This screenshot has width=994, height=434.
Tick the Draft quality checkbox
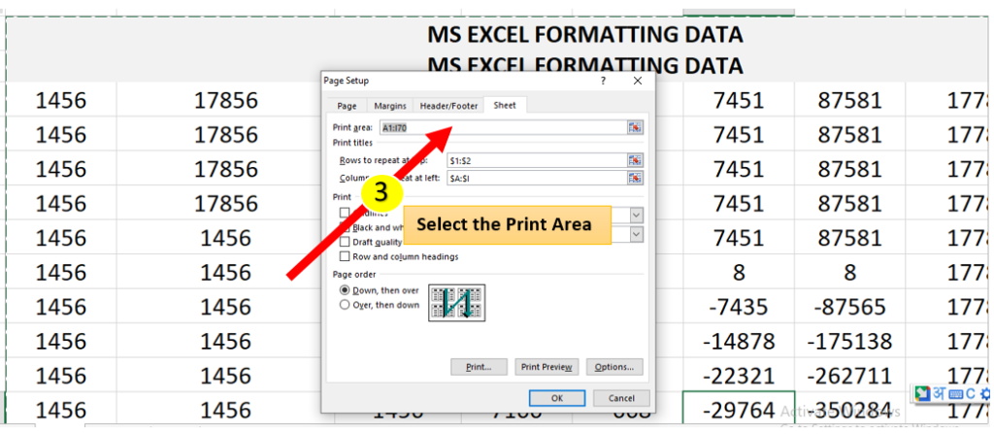coord(345,242)
